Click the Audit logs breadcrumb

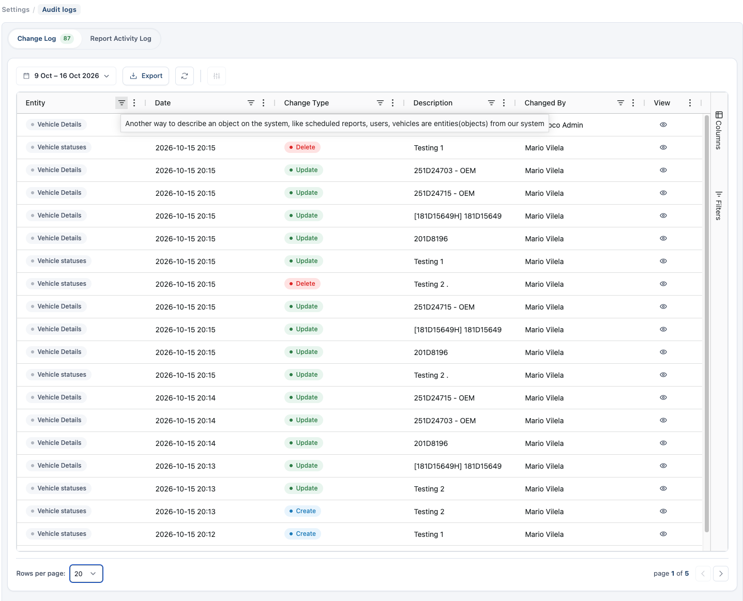click(x=59, y=10)
